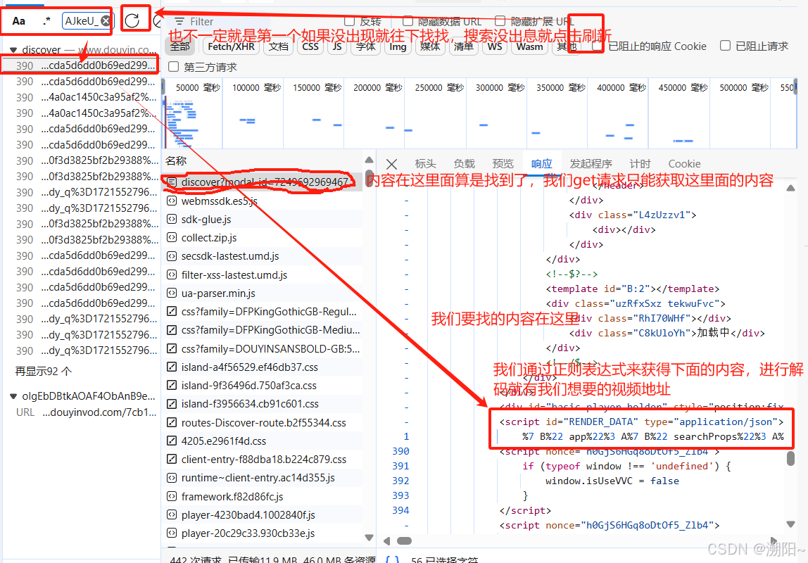Select the discover?modal_id request row

[x=263, y=182]
